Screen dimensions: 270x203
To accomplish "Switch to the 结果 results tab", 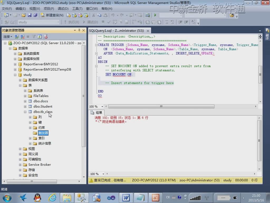I will (x=97, y=113).
